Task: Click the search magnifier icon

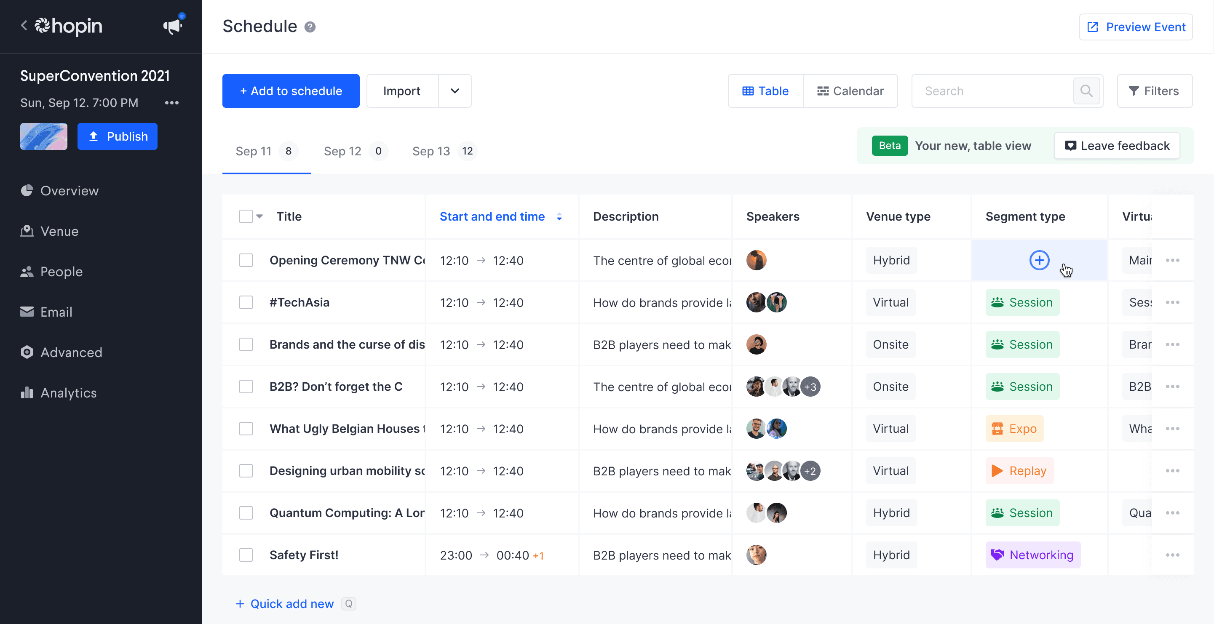Action: (1086, 91)
